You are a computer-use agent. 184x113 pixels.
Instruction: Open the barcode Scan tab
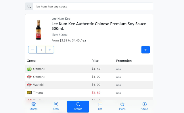click(56, 106)
